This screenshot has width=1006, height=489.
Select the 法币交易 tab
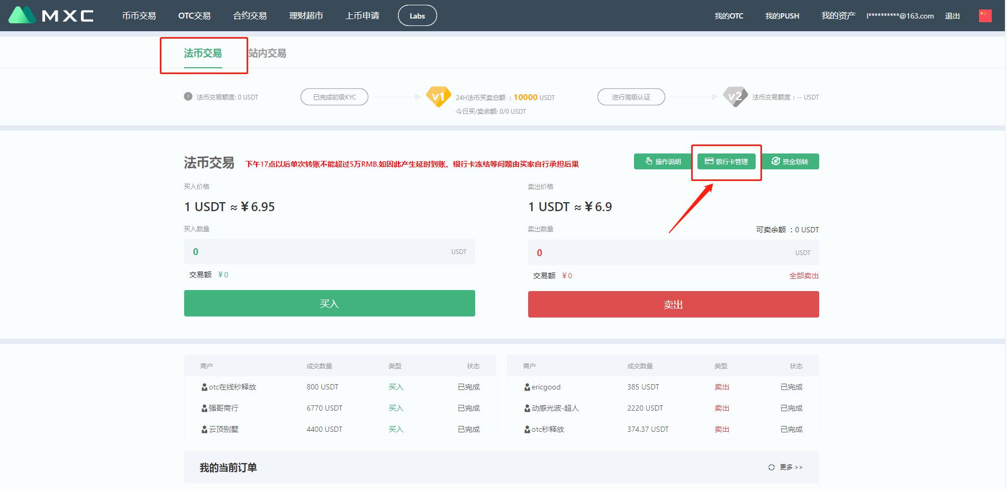tap(203, 53)
